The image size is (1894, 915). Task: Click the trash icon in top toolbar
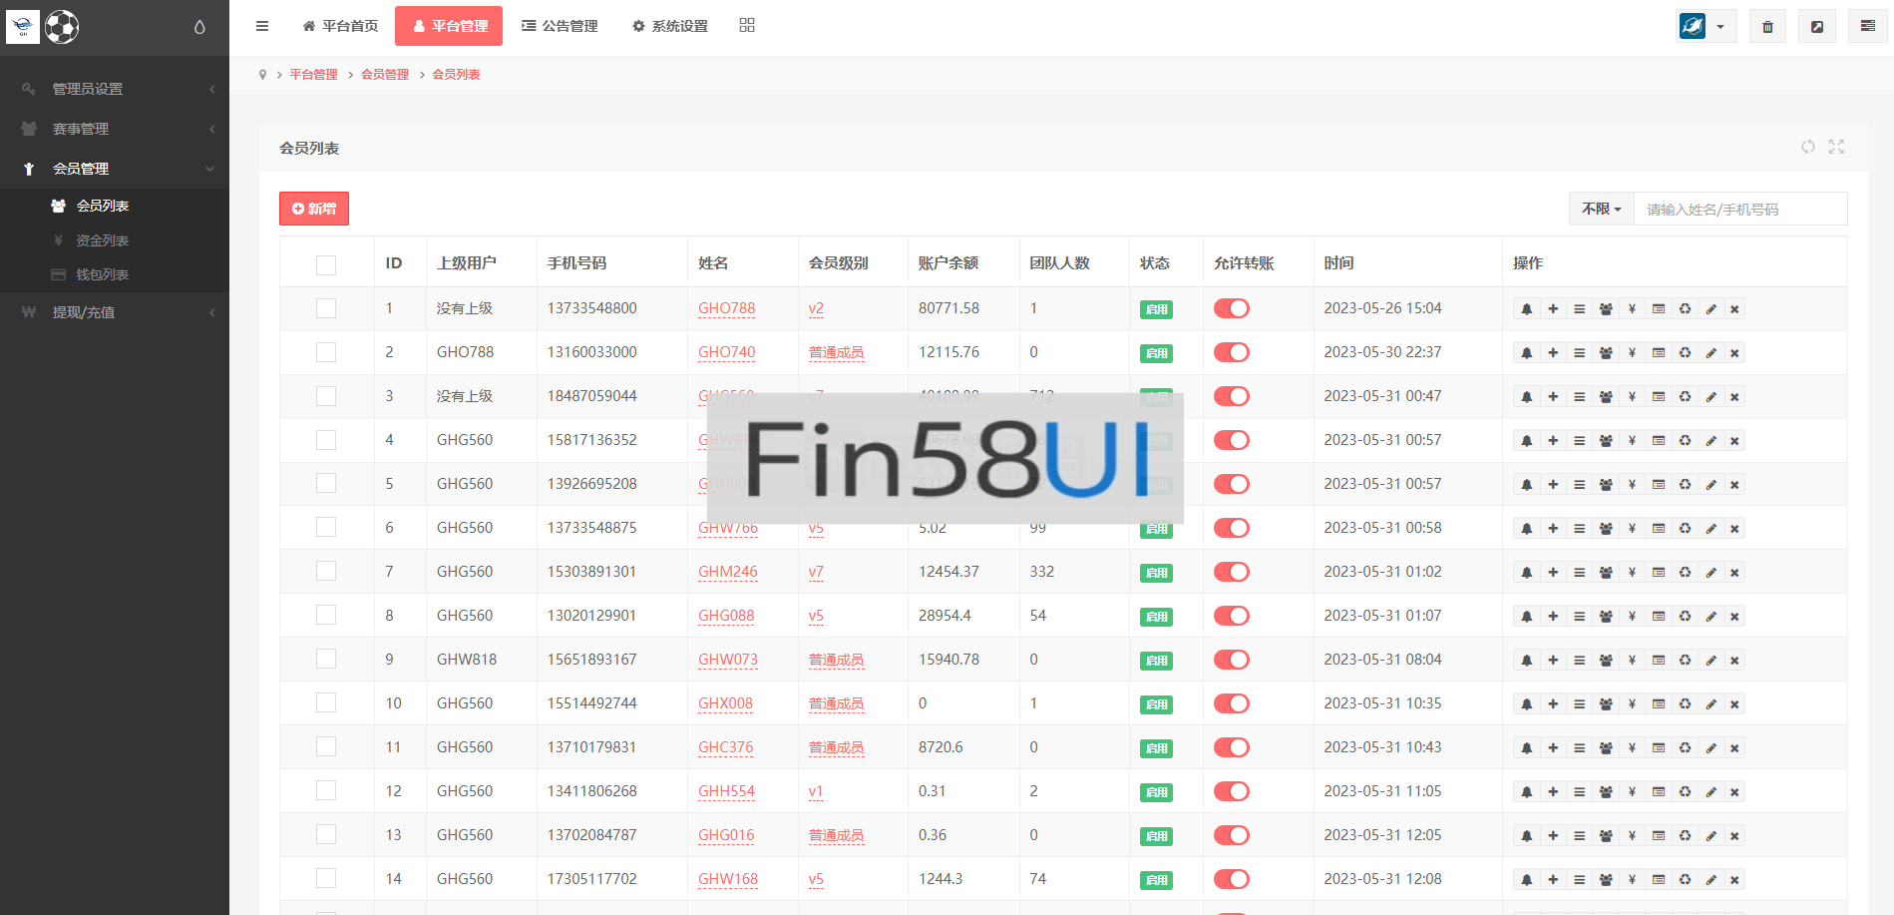(1767, 27)
